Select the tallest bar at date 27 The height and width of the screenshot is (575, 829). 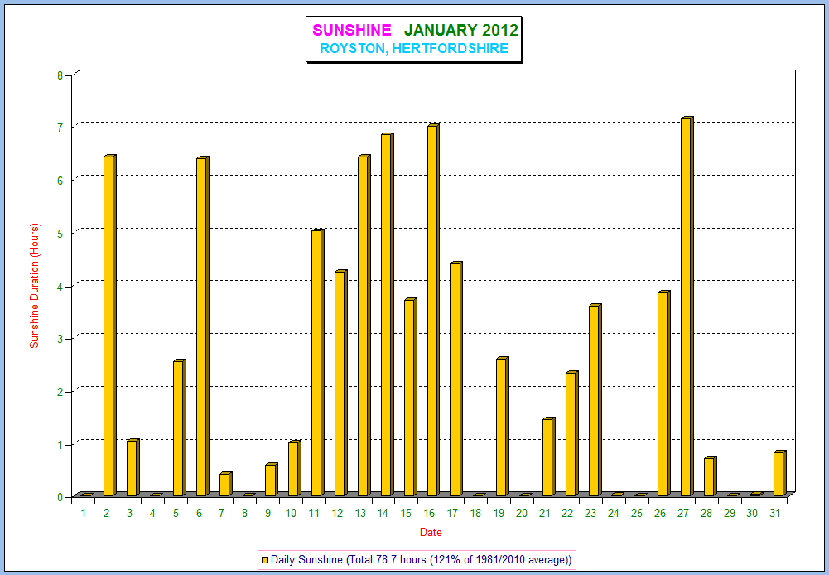click(x=687, y=307)
